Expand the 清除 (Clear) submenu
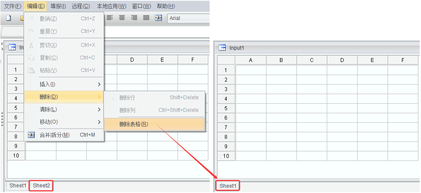 click(x=64, y=109)
